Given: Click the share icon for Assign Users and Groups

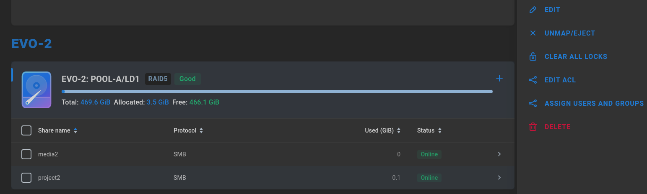Looking at the screenshot, I should 533,103.
